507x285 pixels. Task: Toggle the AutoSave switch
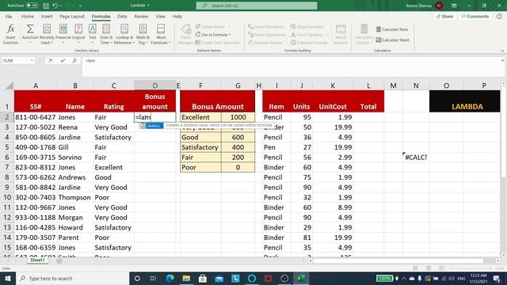(x=32, y=6)
